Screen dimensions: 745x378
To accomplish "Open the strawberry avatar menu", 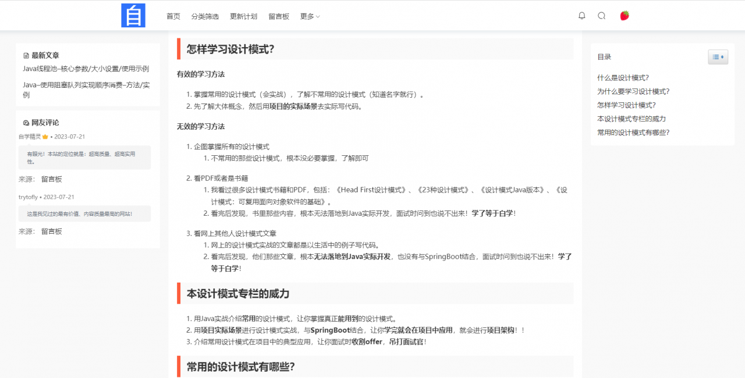I will coord(623,15).
